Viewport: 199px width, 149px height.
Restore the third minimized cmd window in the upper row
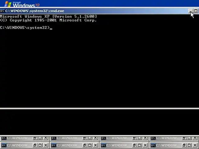pos(134,138)
